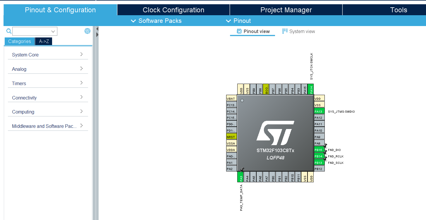The height and width of the screenshot is (220, 426).
Task: Expand the Timers category
Action: tap(48, 83)
